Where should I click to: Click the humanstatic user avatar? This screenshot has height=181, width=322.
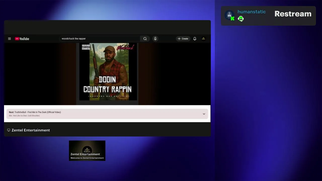pos(229,15)
